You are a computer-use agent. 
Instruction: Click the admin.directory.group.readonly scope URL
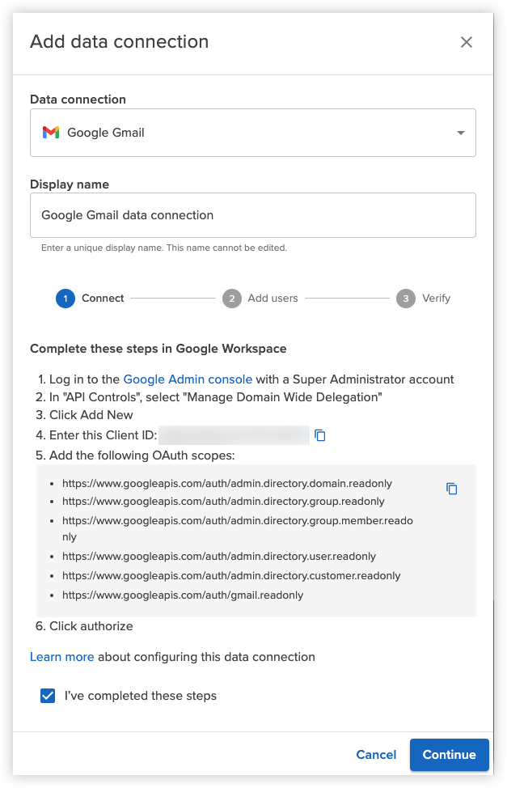point(224,502)
